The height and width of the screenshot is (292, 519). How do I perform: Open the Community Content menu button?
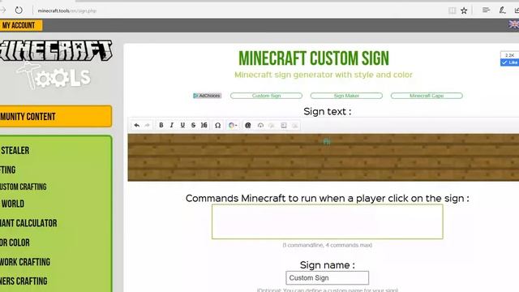(x=56, y=116)
